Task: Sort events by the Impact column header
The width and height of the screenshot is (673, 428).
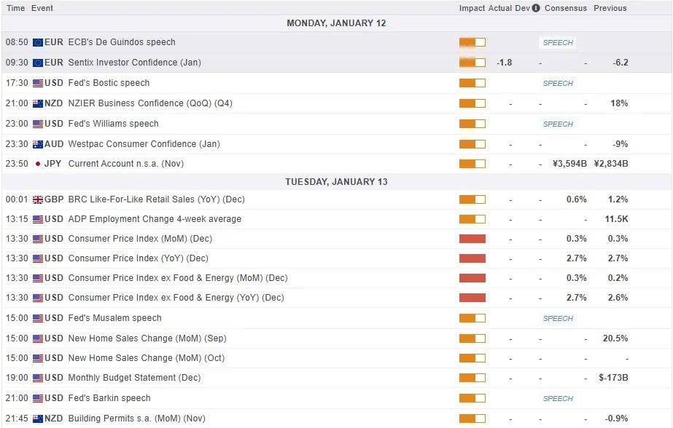Action: [x=472, y=9]
